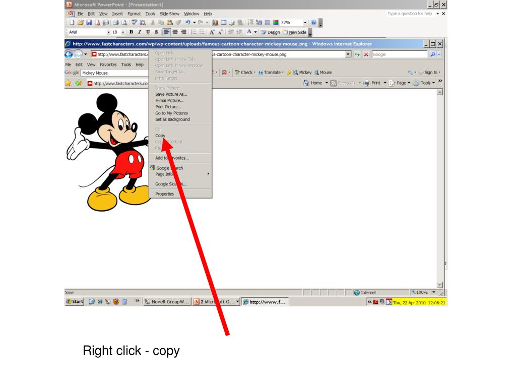516x387 pixels.
Task: Click the Paste clipboard icon in PowerPoint
Action: coord(170,22)
